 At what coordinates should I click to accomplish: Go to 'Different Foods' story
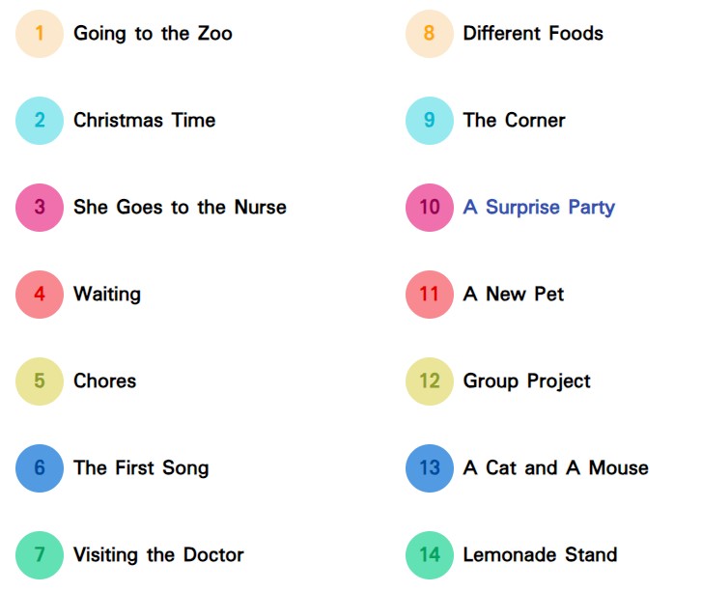(x=533, y=34)
